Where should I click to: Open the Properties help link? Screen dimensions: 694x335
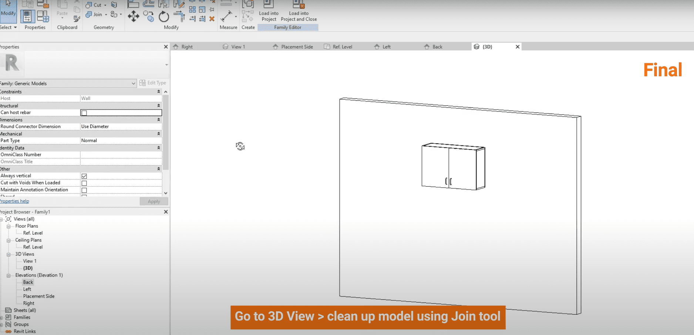click(x=14, y=201)
